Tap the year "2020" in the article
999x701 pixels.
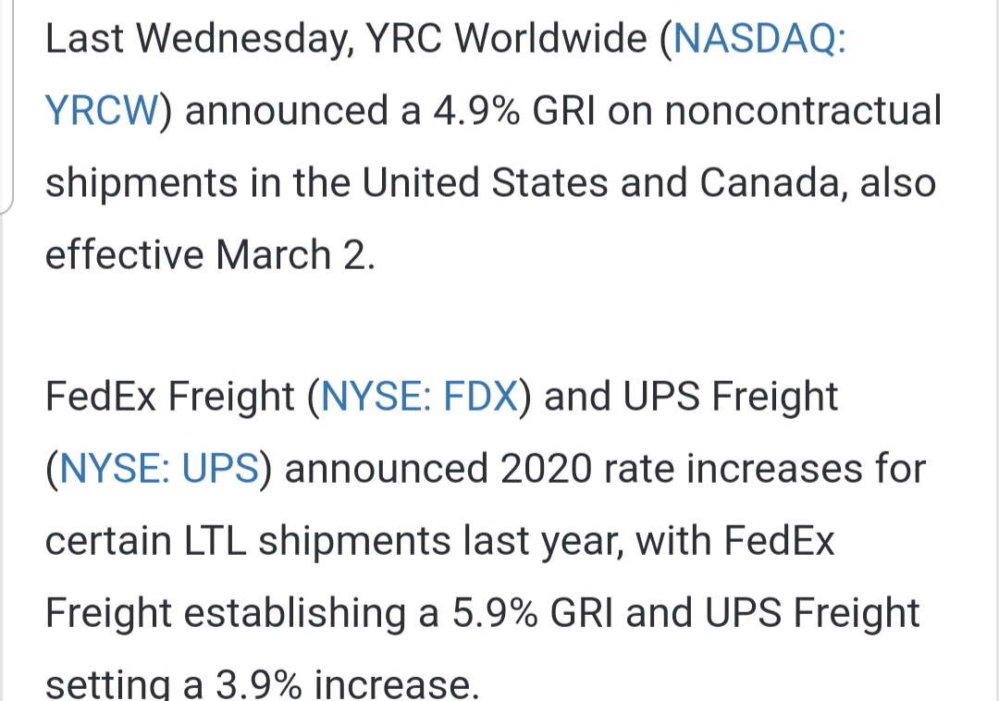(545, 469)
